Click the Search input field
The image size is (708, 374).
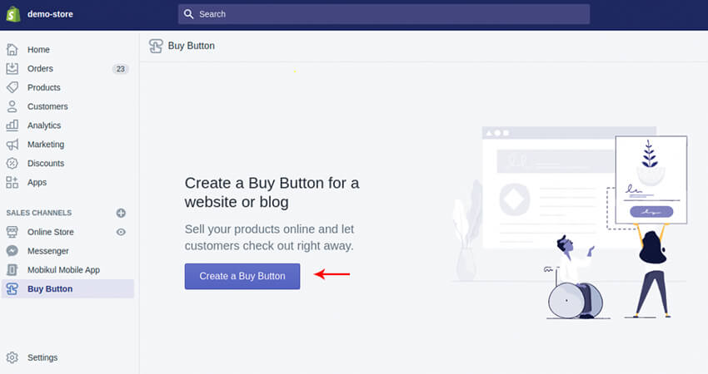point(383,14)
